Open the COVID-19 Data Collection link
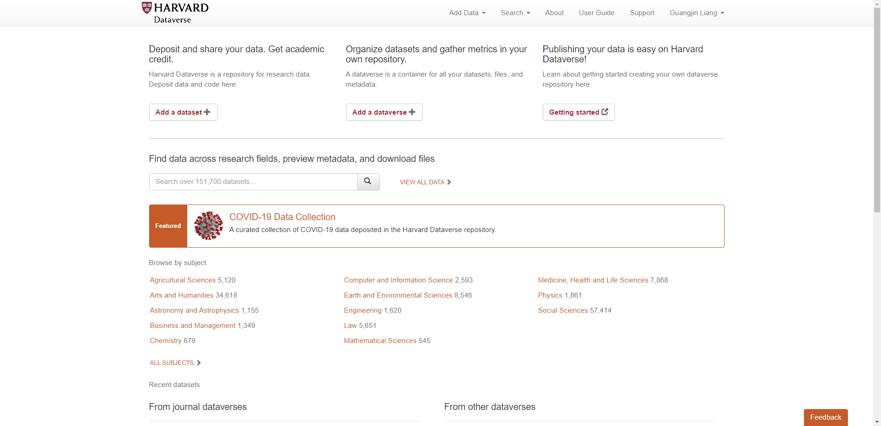881x426 pixels. tap(282, 217)
